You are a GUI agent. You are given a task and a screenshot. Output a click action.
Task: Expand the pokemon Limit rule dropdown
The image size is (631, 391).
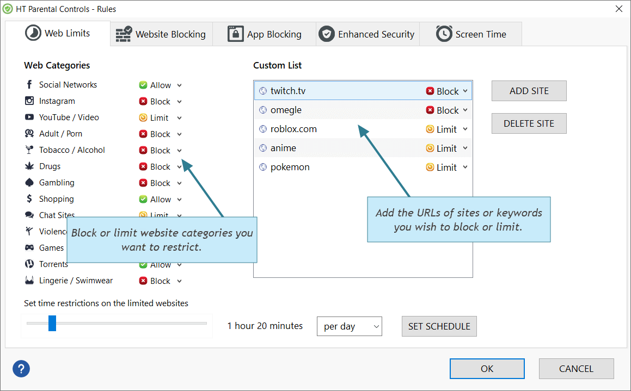[465, 167]
